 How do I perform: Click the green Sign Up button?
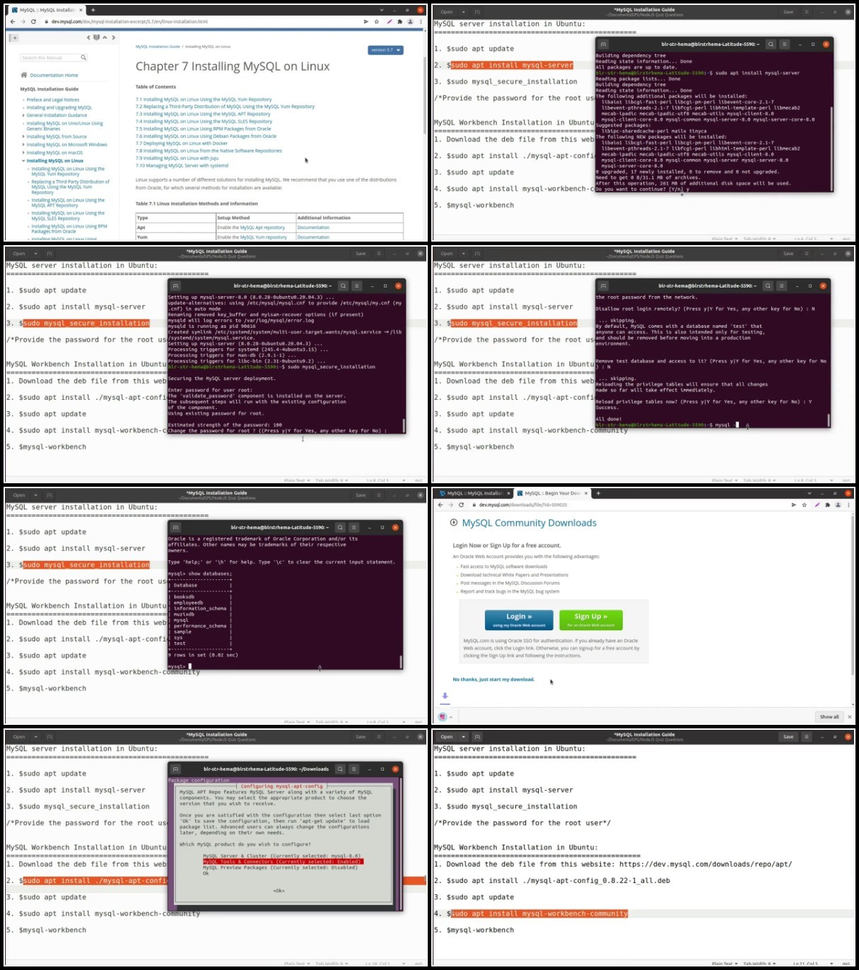tap(591, 620)
